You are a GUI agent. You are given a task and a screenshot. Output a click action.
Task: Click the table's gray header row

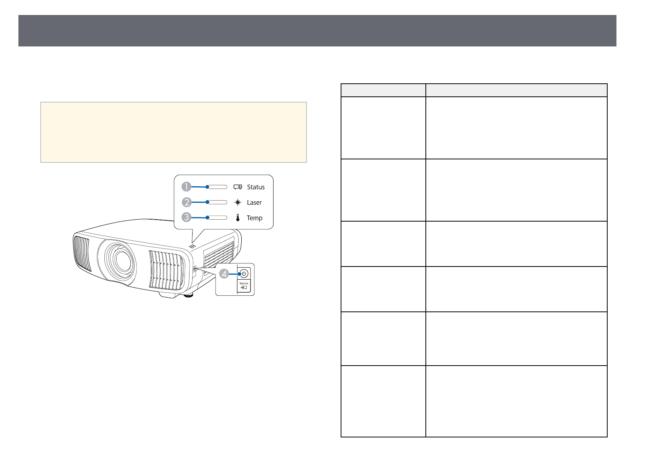click(474, 90)
